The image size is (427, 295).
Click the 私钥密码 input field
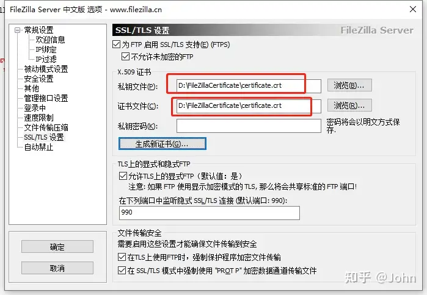click(249, 126)
